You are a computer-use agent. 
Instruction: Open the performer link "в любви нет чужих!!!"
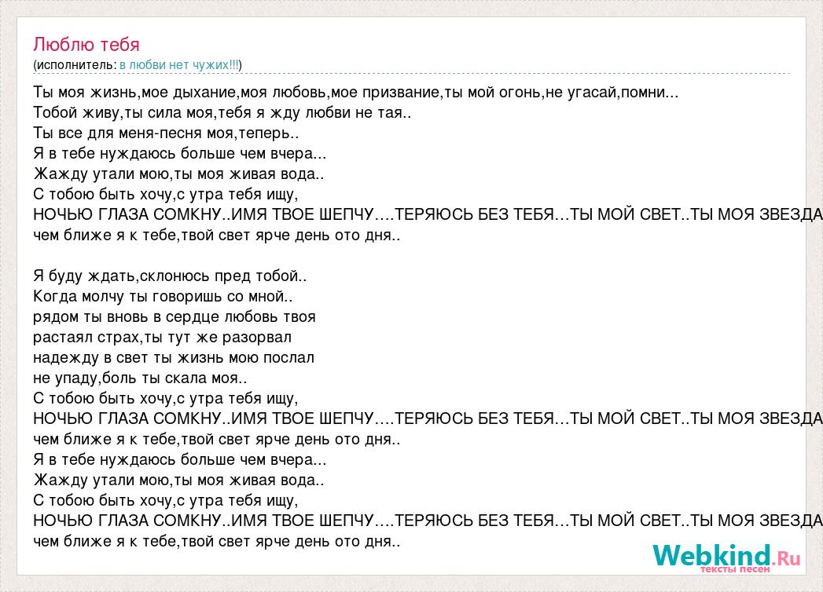point(179,65)
